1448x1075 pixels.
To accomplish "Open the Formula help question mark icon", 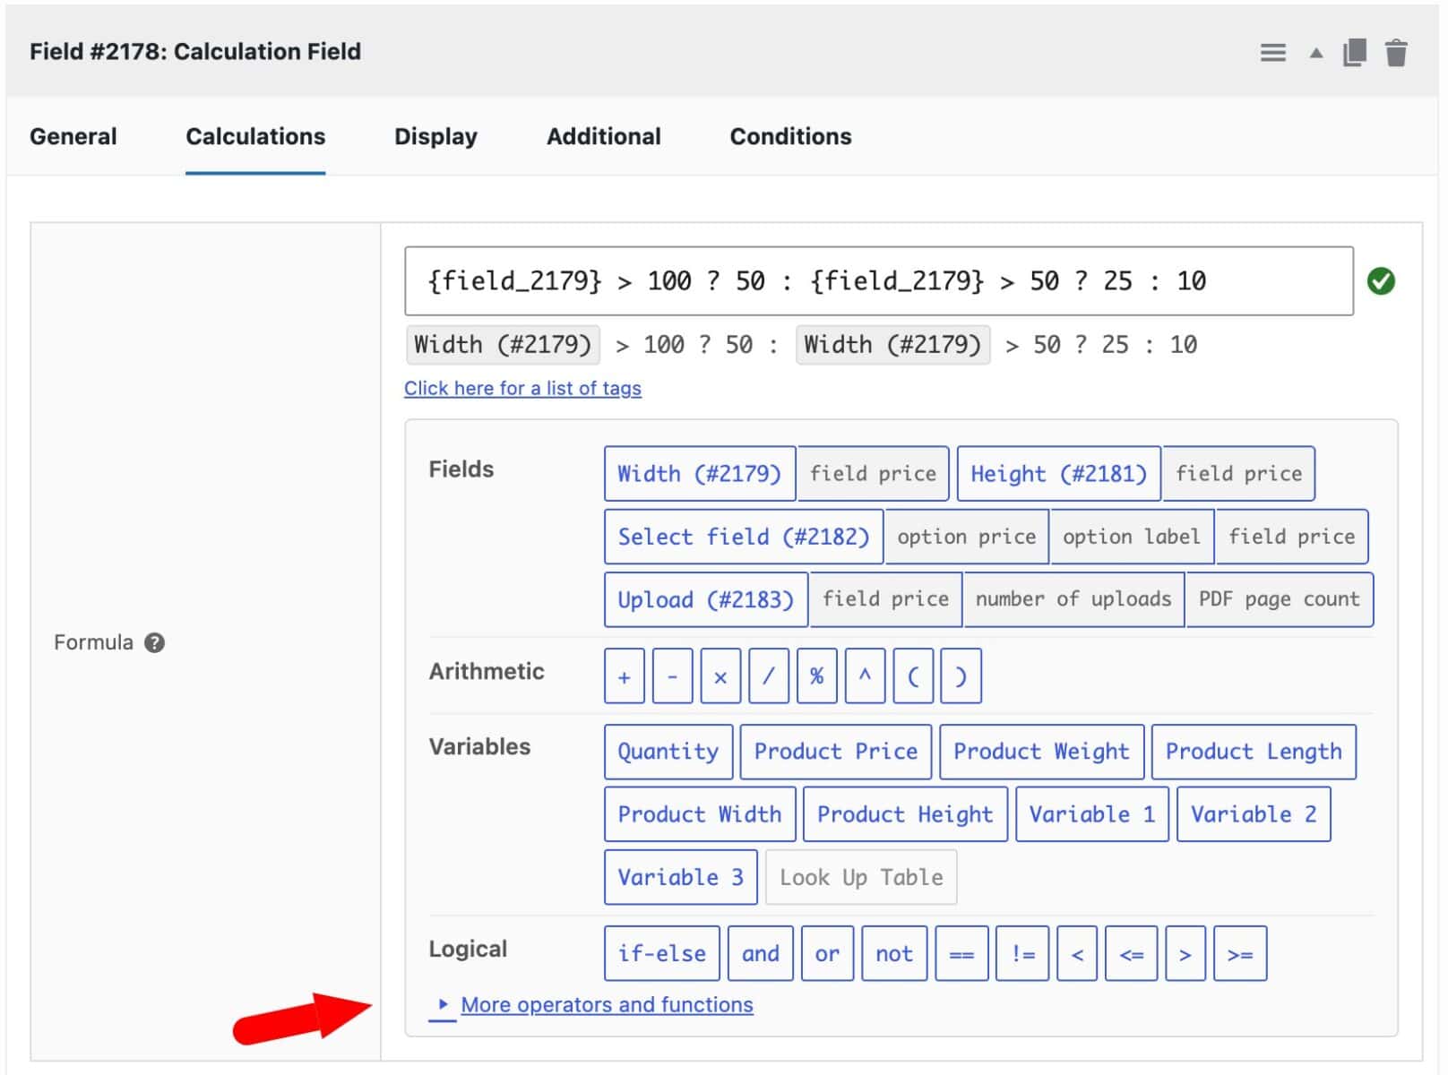I will coord(154,642).
